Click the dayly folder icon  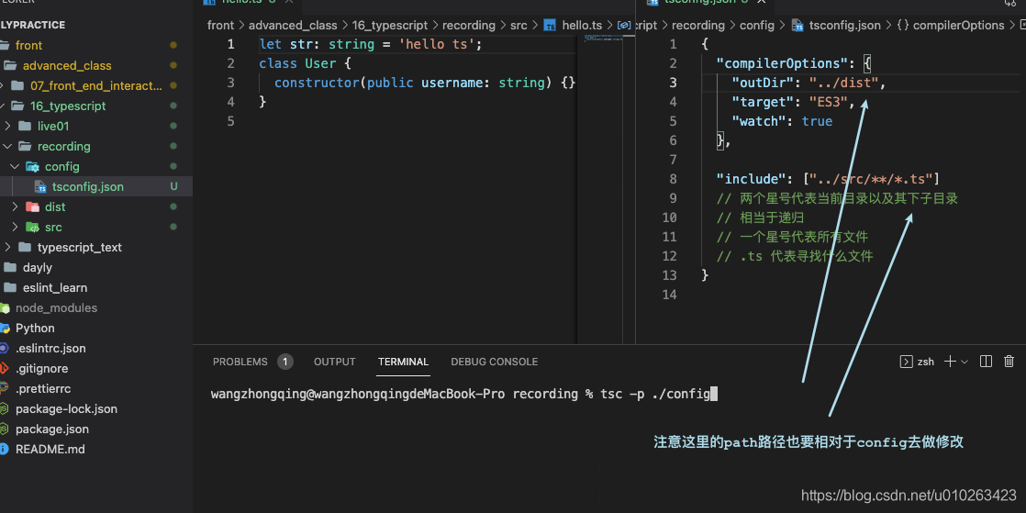[x=9, y=268]
